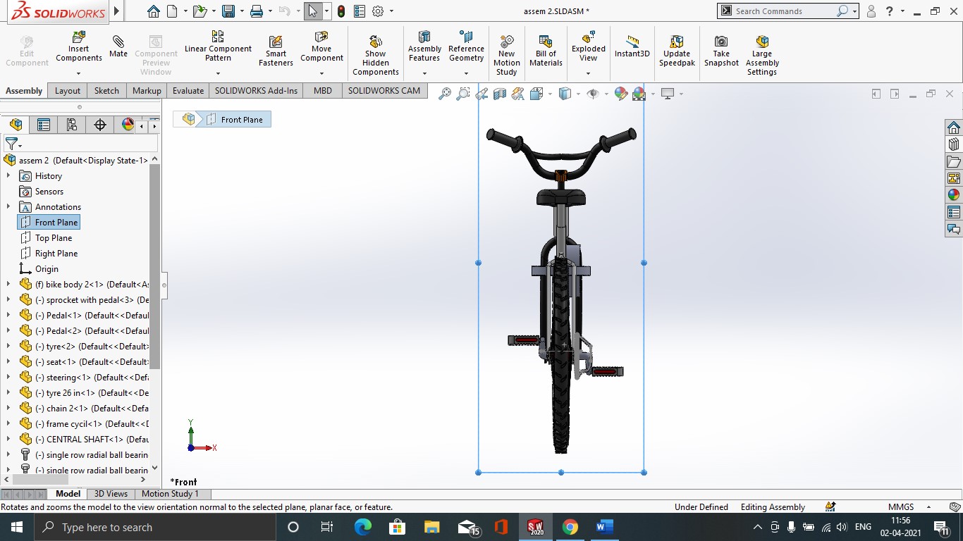Expand the bike body 2<1> component
Screen dimensions: 963x541
[x=8, y=285]
